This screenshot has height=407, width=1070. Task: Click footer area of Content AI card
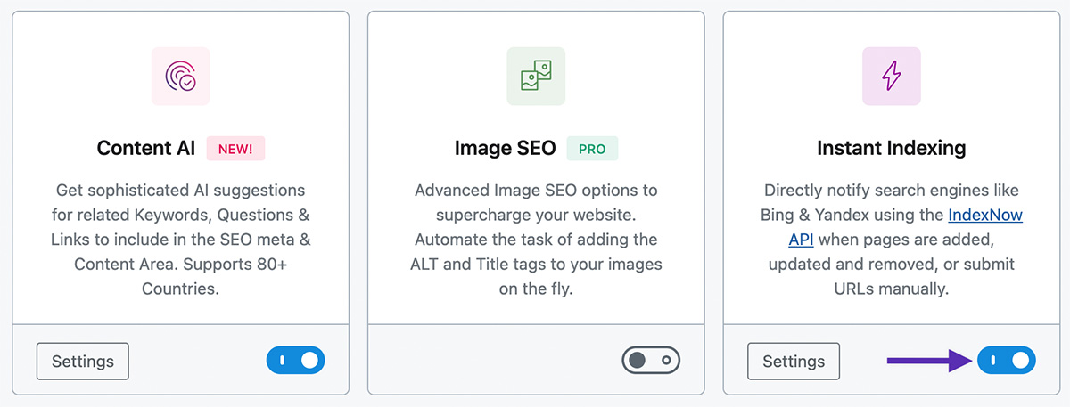click(x=197, y=361)
